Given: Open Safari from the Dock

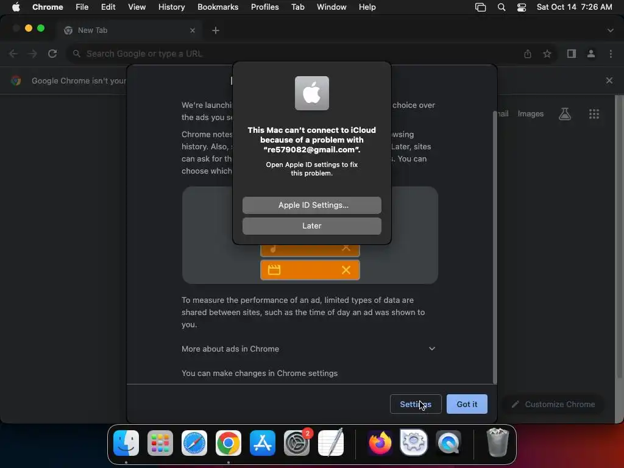Looking at the screenshot, I should click(x=194, y=442).
